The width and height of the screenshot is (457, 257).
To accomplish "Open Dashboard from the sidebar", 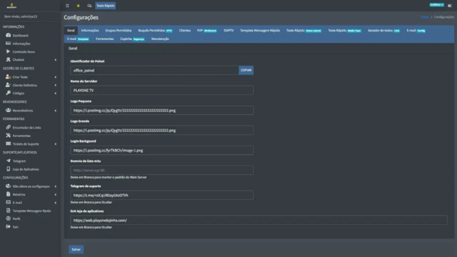I will 19,35.
